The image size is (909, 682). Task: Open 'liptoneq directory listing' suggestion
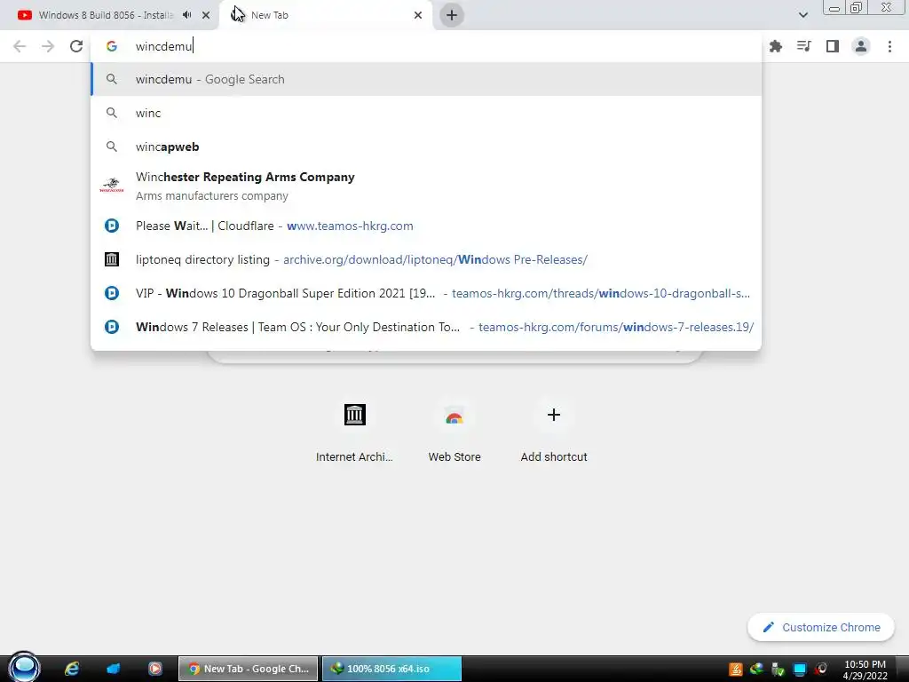coord(426,259)
